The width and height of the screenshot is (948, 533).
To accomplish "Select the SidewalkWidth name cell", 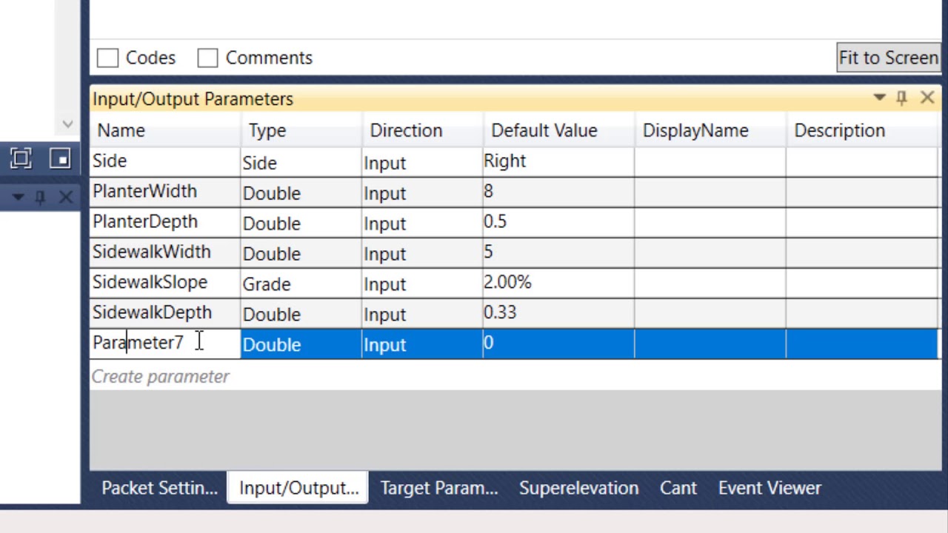I will point(165,252).
